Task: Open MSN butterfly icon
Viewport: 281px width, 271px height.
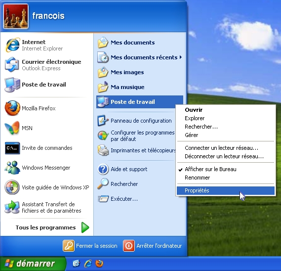Action: 12,128
